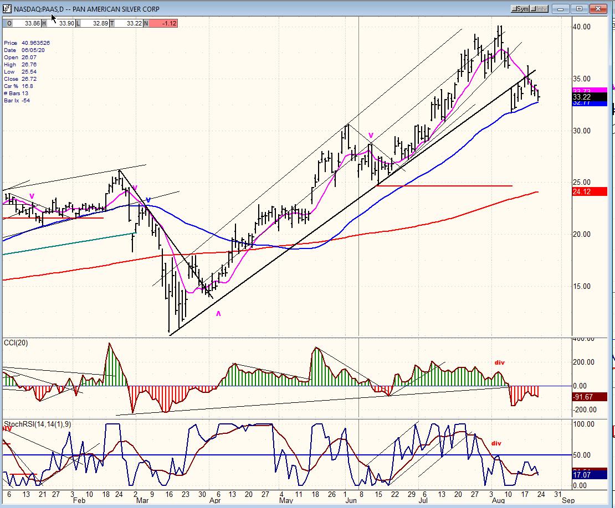Click the red div label in CCI pane
The height and width of the screenshot is (508, 615).
point(499,362)
